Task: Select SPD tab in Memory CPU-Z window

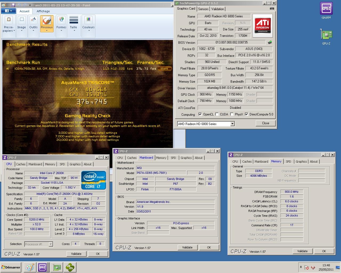Action: pyautogui.click(x=288, y=162)
